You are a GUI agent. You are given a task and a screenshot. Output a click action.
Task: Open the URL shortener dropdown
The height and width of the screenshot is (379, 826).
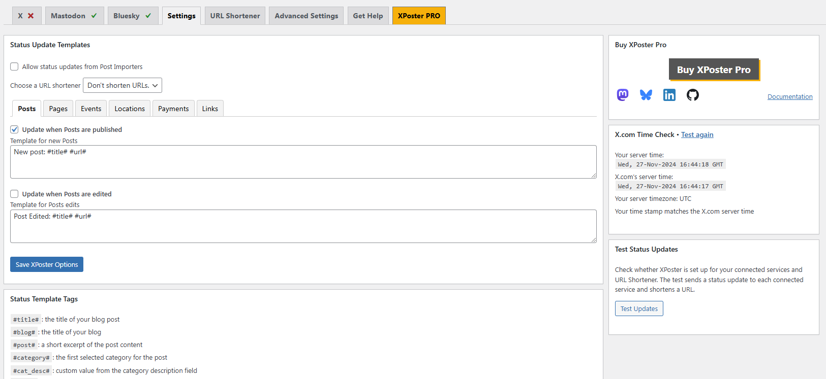pos(123,85)
